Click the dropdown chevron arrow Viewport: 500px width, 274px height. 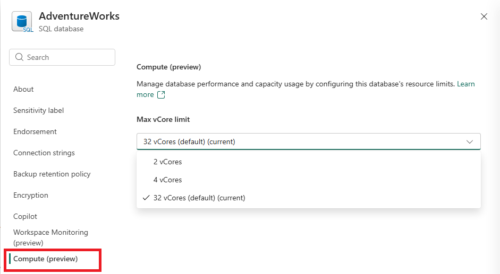(x=469, y=142)
